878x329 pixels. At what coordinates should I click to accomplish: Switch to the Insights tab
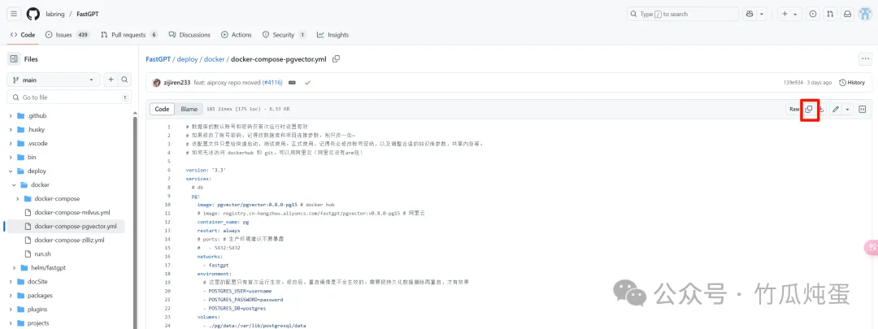pos(332,35)
